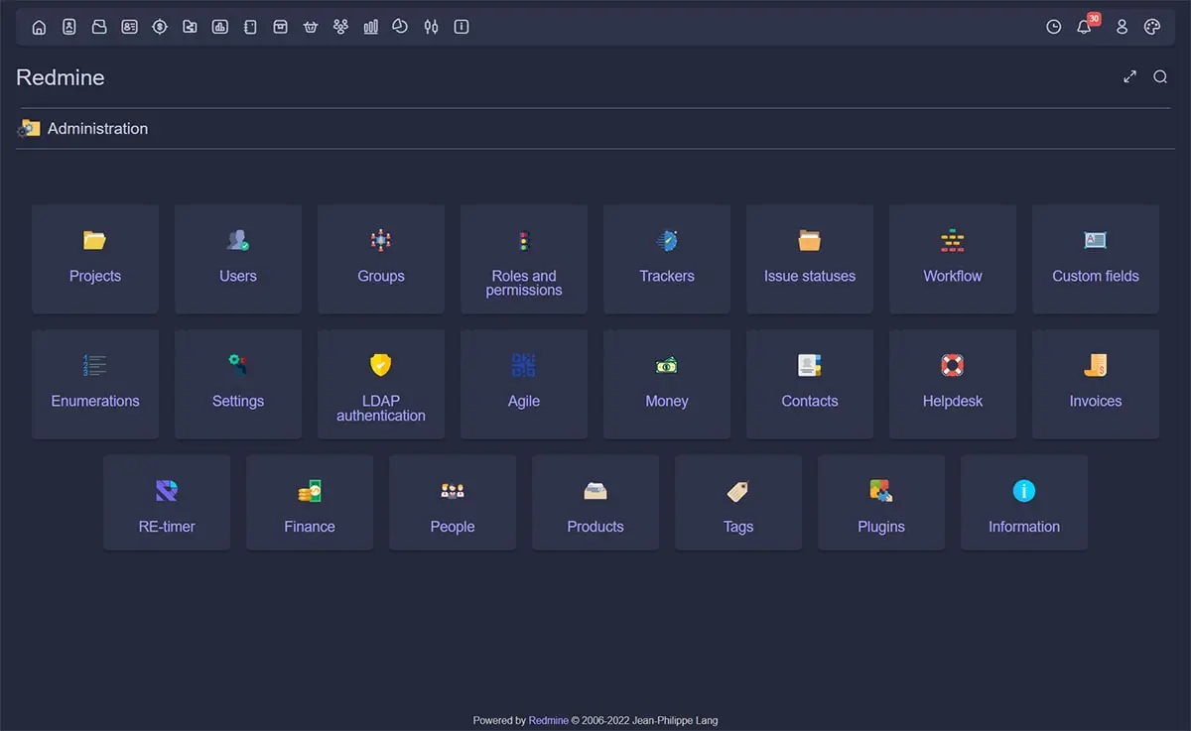Open the Products tile

coord(595,502)
